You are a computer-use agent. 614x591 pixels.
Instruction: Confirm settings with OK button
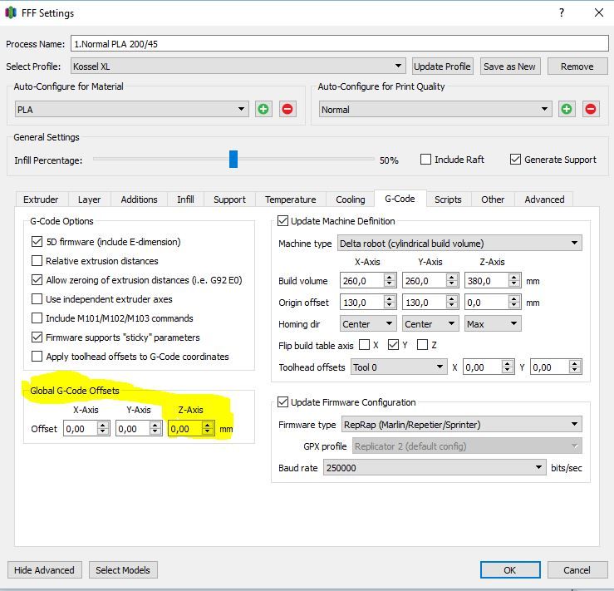click(x=510, y=570)
